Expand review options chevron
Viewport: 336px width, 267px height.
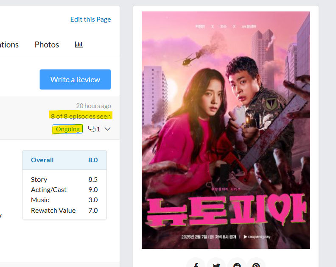coord(108,129)
